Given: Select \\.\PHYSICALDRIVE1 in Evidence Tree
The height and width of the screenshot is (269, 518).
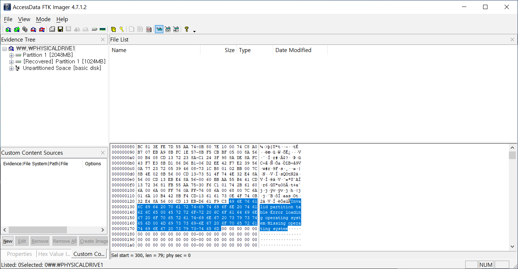Looking at the screenshot, I should (x=46, y=48).
